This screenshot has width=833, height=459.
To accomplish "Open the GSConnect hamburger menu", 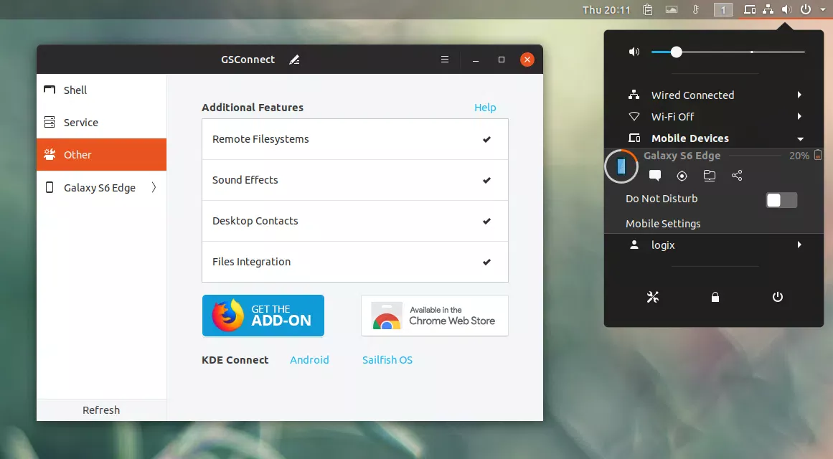I will coord(445,60).
